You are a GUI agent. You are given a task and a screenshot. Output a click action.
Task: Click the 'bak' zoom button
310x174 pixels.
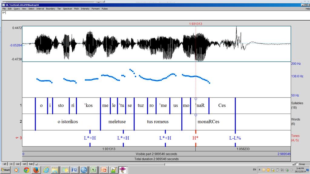31,164
